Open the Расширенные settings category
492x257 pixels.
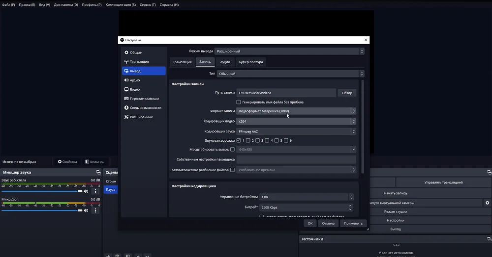(141, 117)
